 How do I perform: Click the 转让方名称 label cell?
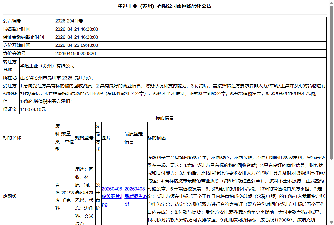click(x=11, y=66)
